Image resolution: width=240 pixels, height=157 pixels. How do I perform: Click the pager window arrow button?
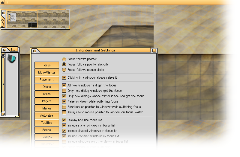point(4,13)
